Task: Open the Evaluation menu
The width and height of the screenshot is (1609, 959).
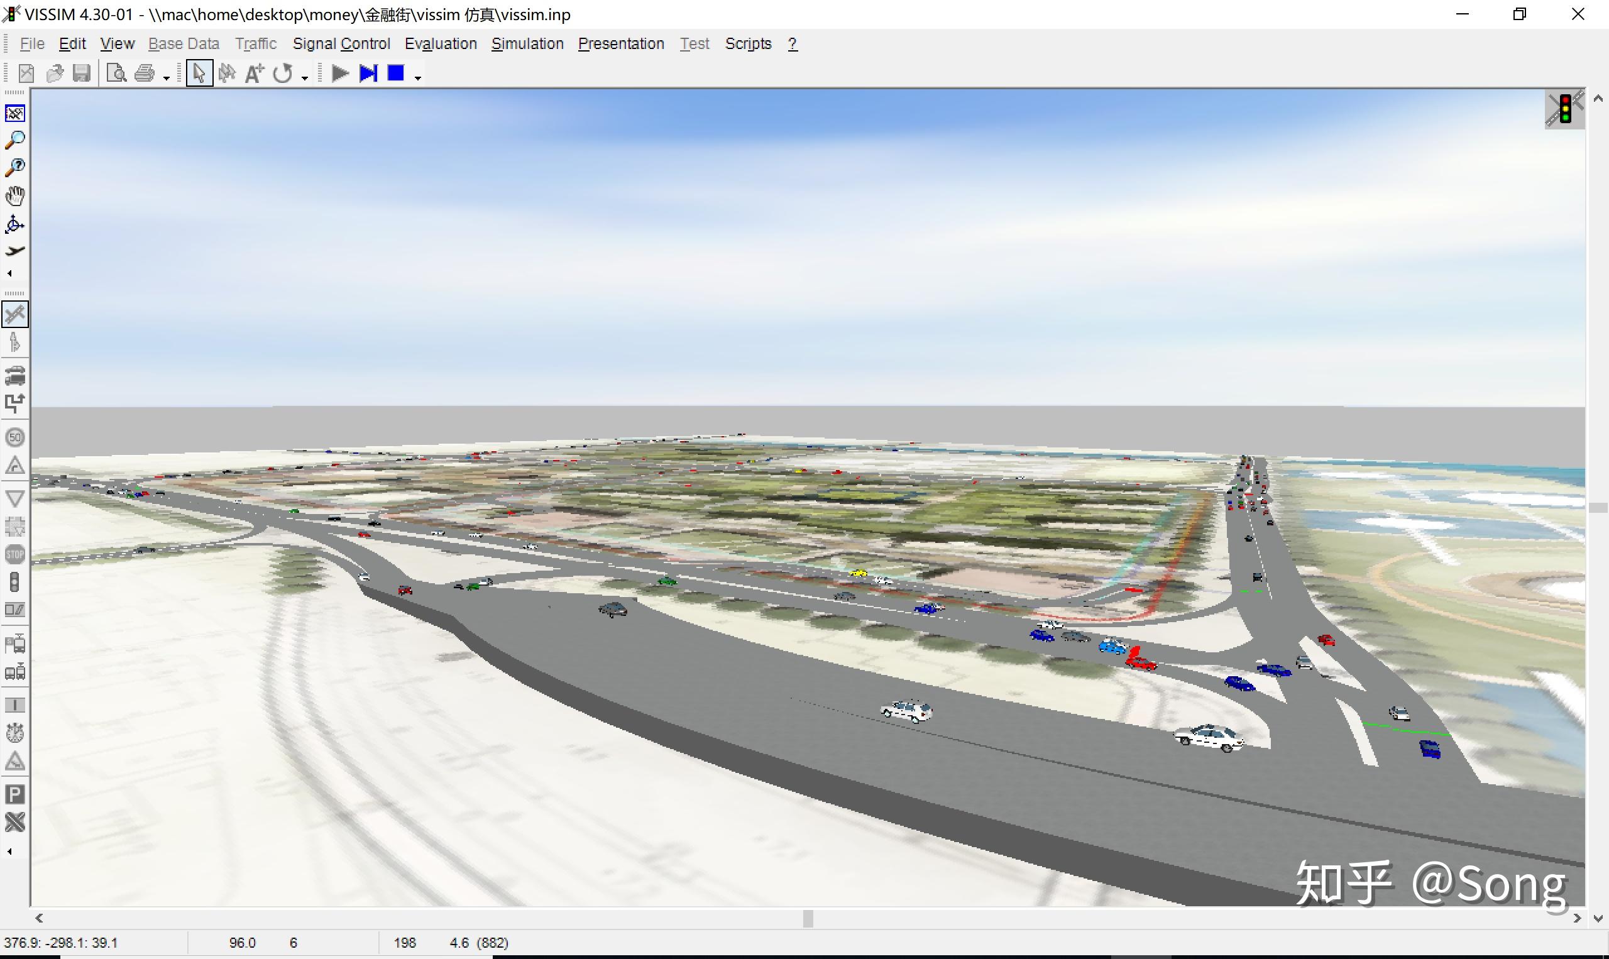Action: click(x=441, y=44)
